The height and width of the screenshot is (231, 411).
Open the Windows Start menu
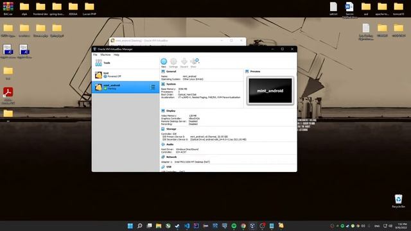[130, 226]
